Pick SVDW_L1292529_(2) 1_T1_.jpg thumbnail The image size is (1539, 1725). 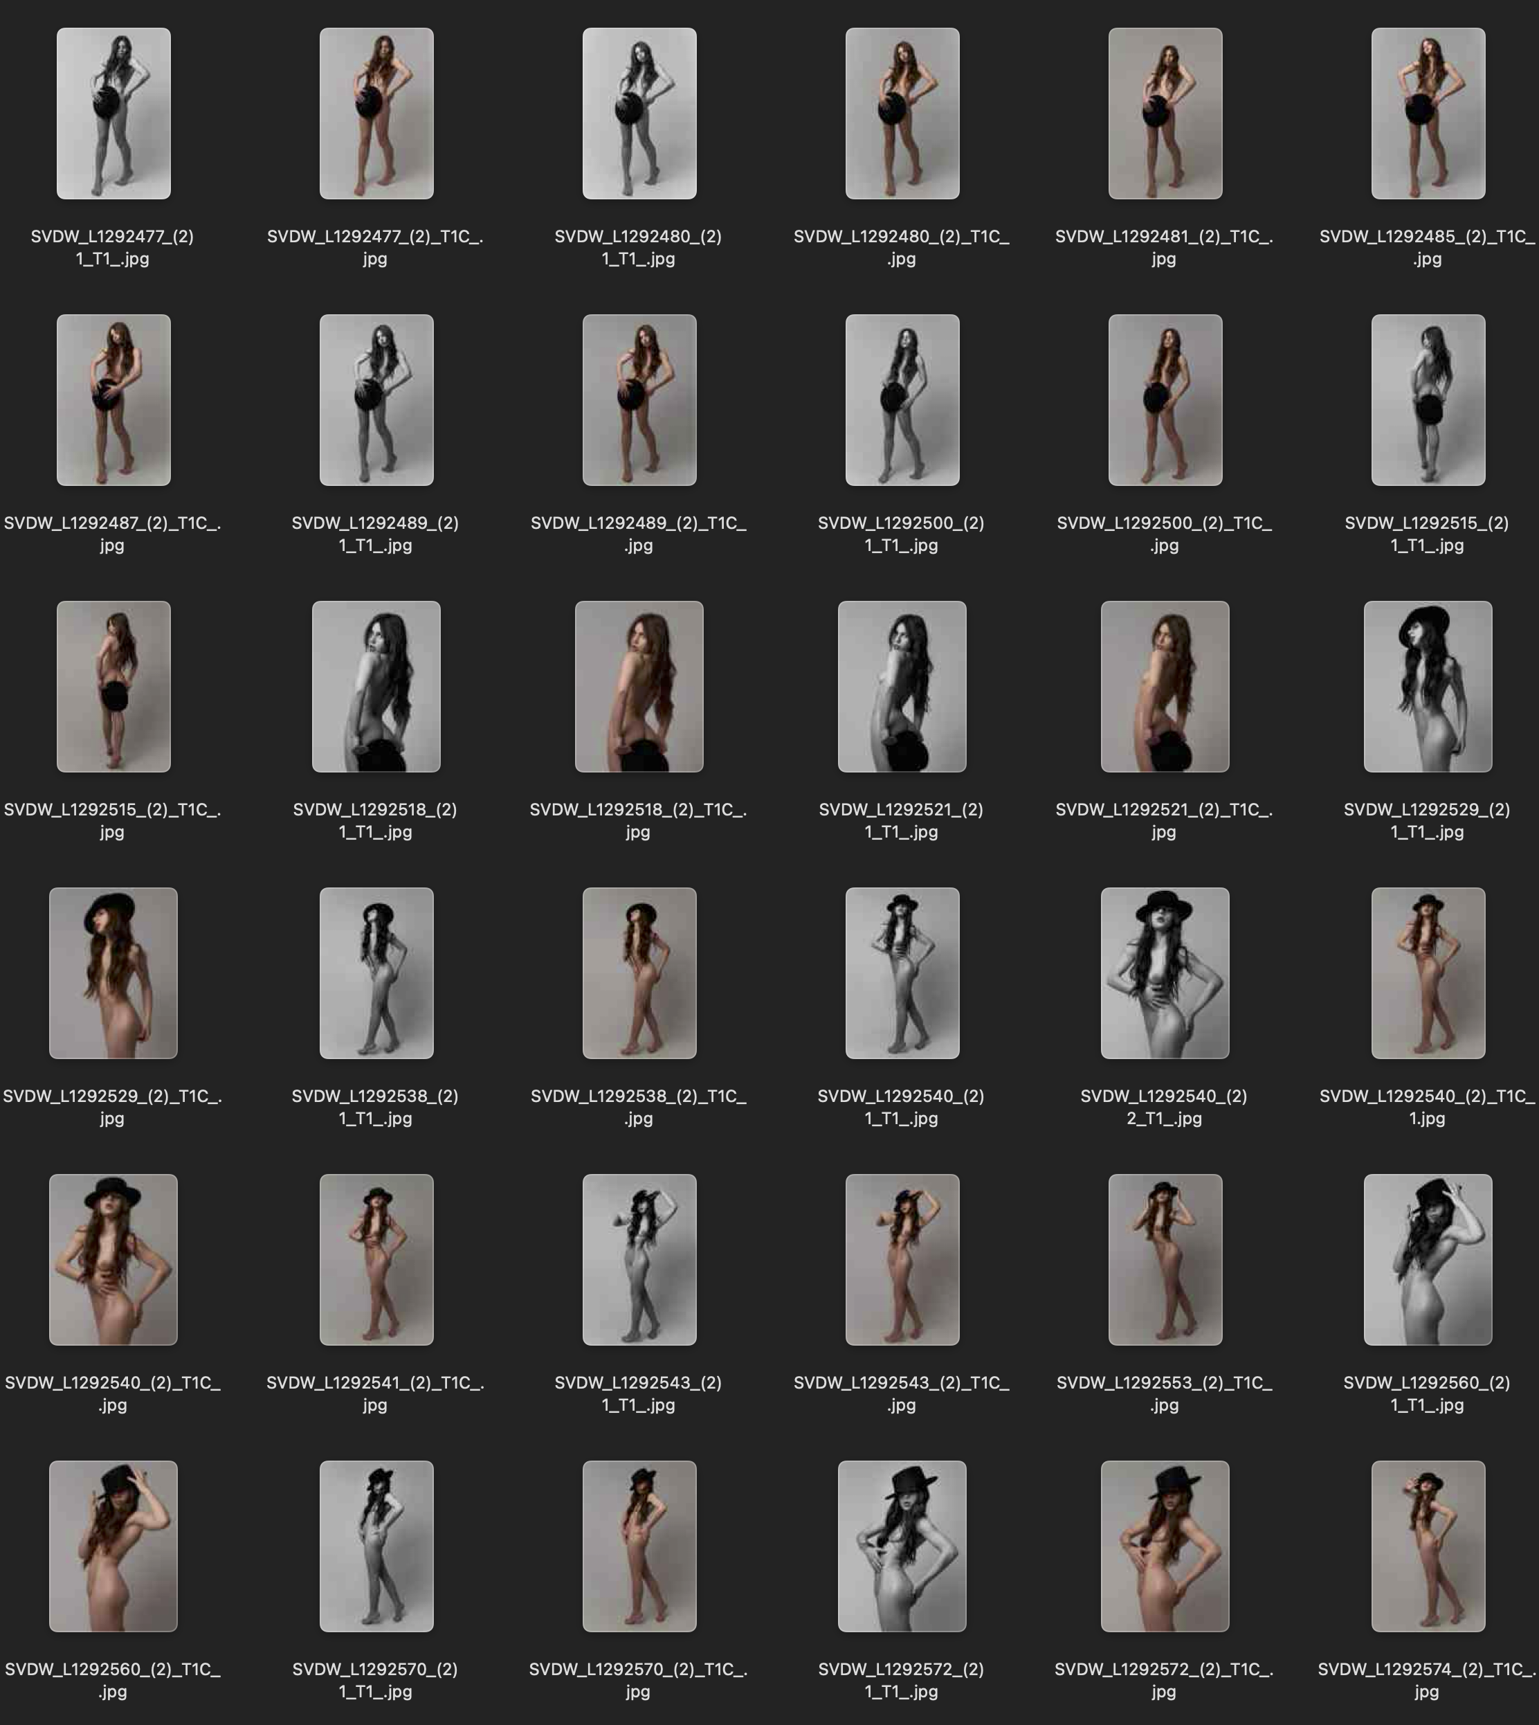[1428, 686]
